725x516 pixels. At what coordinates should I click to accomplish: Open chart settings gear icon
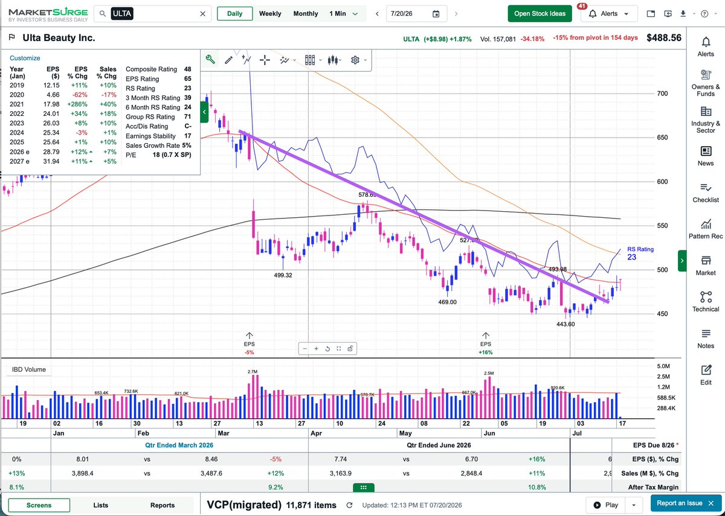355,60
